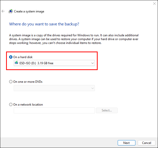This screenshot has width=158, height=148.
Task: Click the network location text field
Action: coord(54,110)
